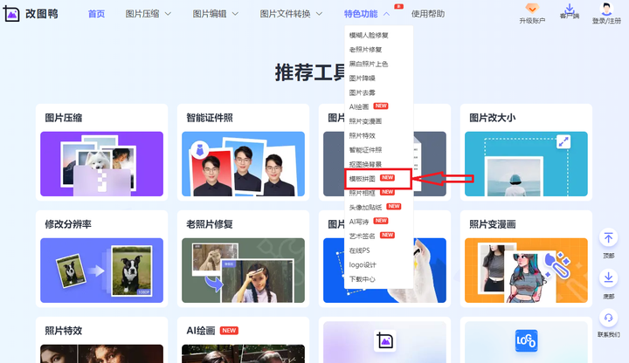The height and width of the screenshot is (363, 629).
Task: Click the 改图鸭 logo icon
Action: (11, 14)
